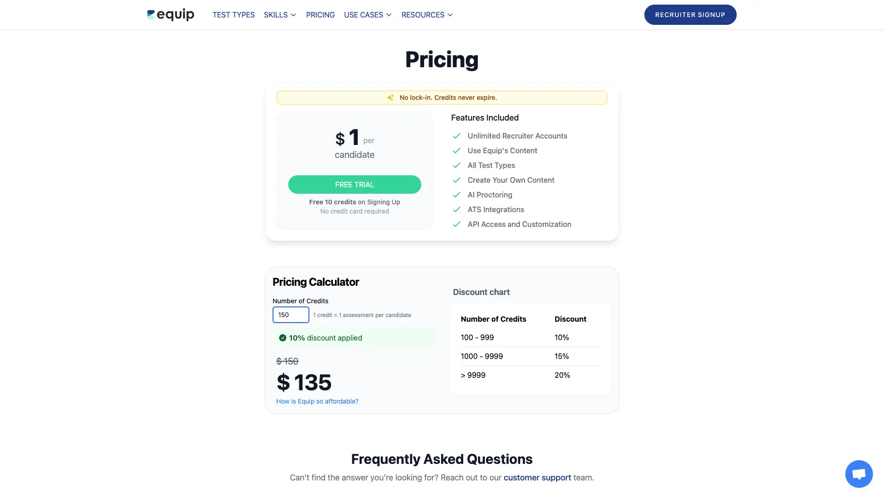Screen dimensions: 884x497
Task: Click the checkmark icon next to Unlimited Recruiter Accounts
Action: 456,136
